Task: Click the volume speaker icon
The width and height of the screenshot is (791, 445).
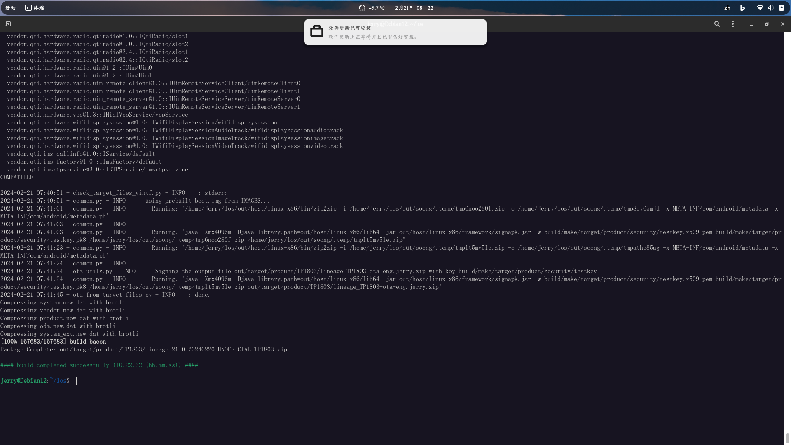Action: pos(771,8)
